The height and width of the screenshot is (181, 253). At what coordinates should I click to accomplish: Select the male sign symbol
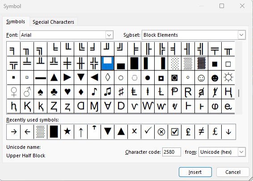click(x=27, y=92)
